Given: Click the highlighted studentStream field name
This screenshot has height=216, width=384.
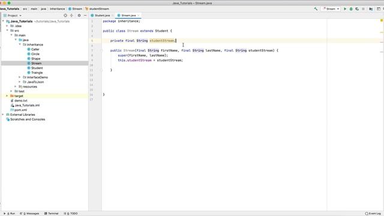Looking at the screenshot, I should pos(162,41).
